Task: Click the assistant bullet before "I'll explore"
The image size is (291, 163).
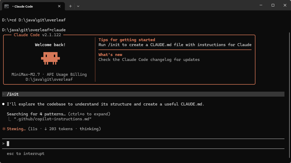Action: [x=3, y=104]
